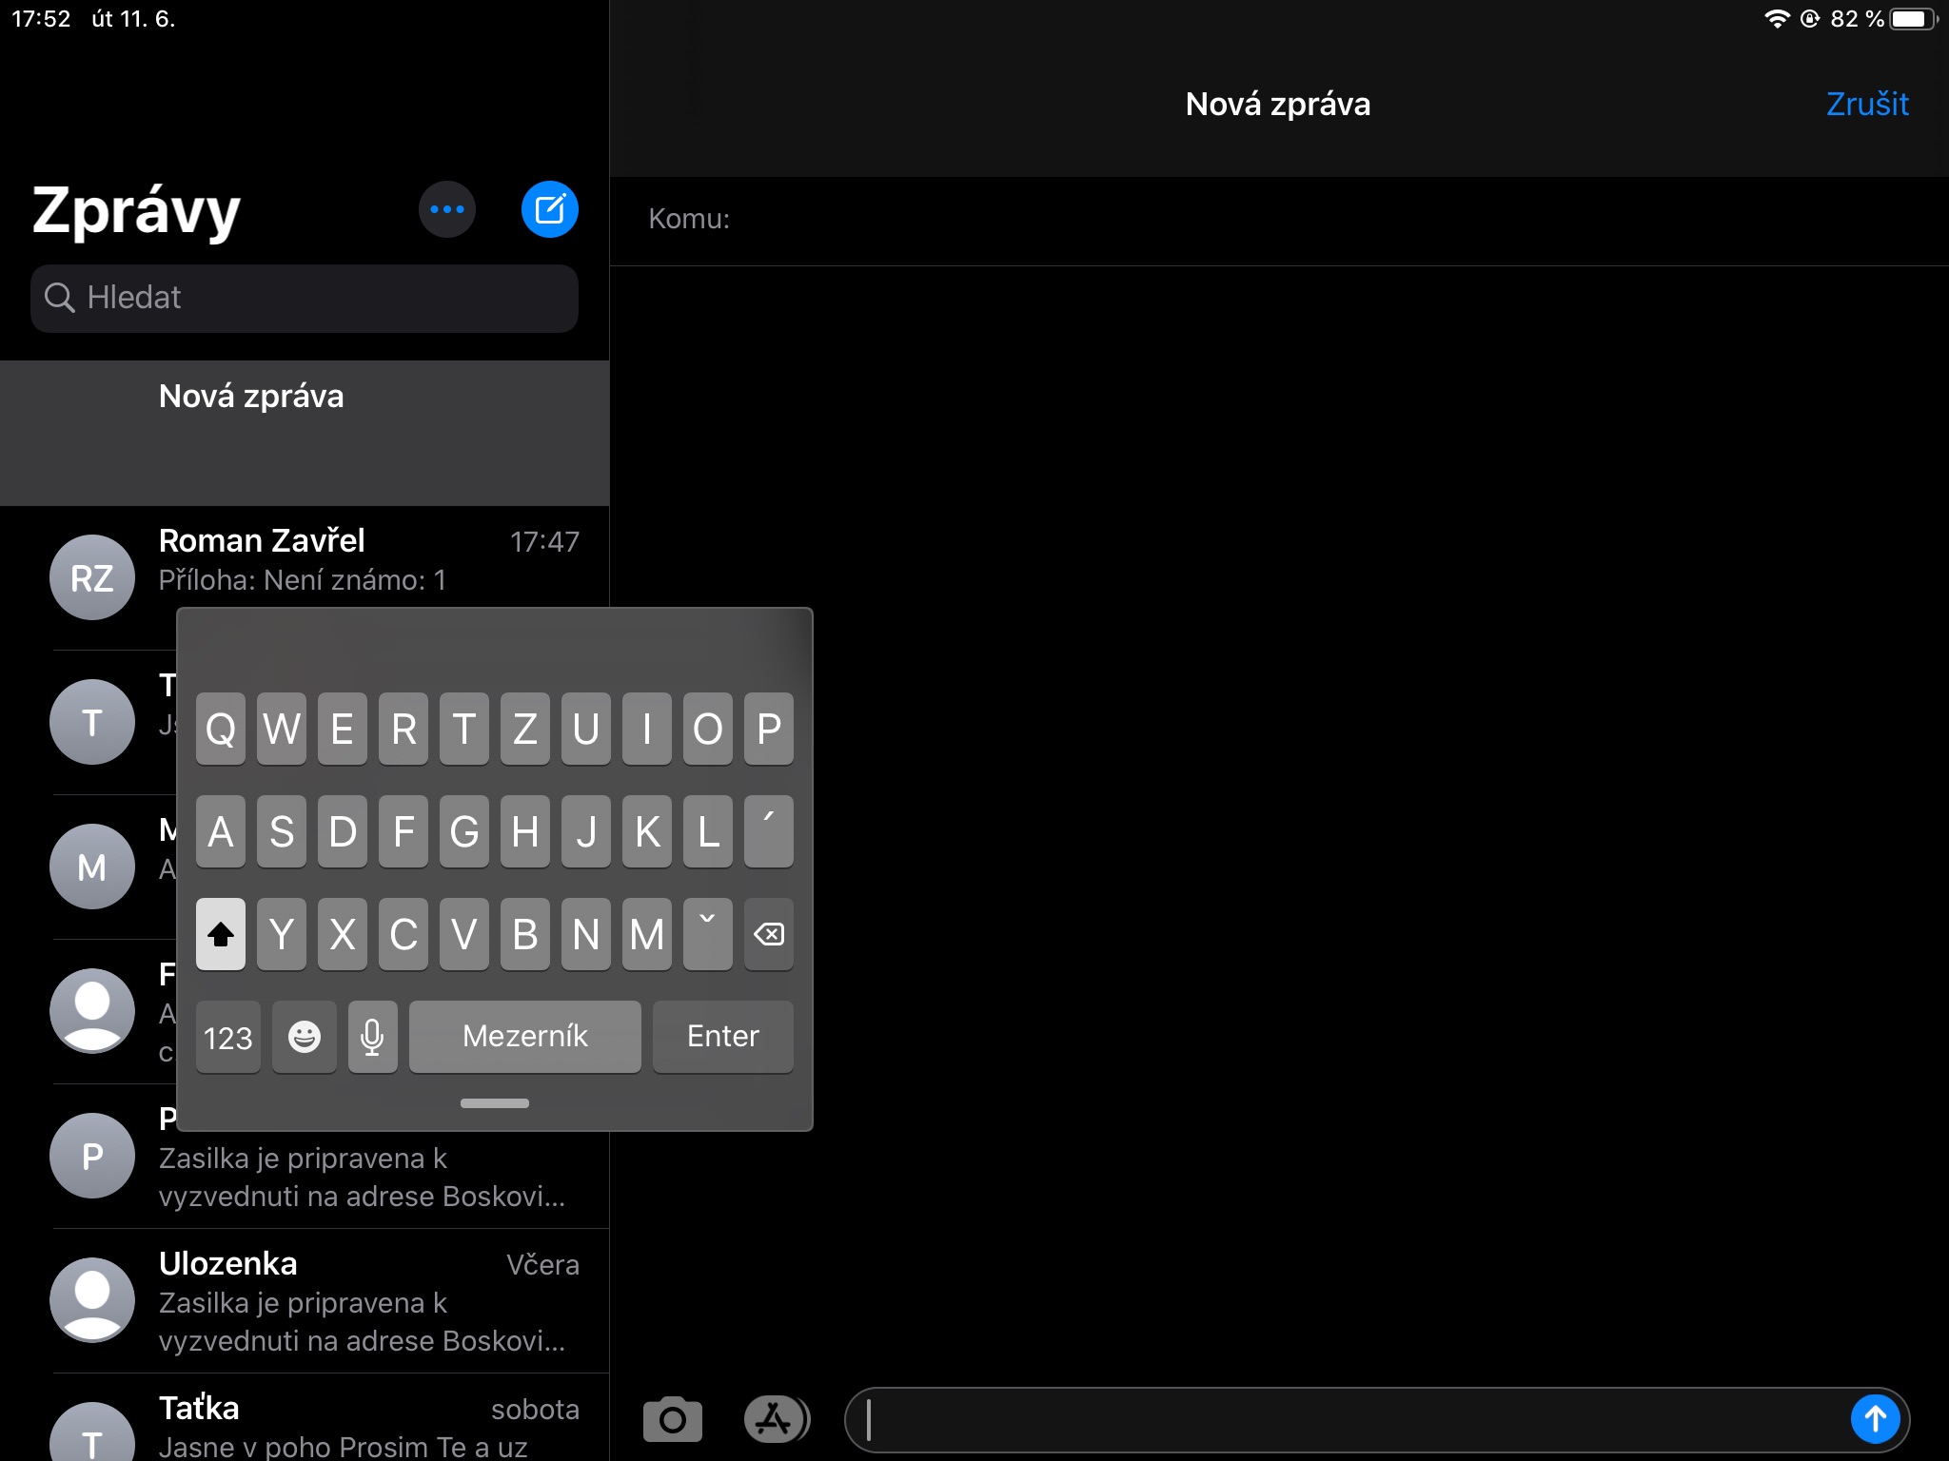
Task: Tap the O key
Action: click(708, 729)
